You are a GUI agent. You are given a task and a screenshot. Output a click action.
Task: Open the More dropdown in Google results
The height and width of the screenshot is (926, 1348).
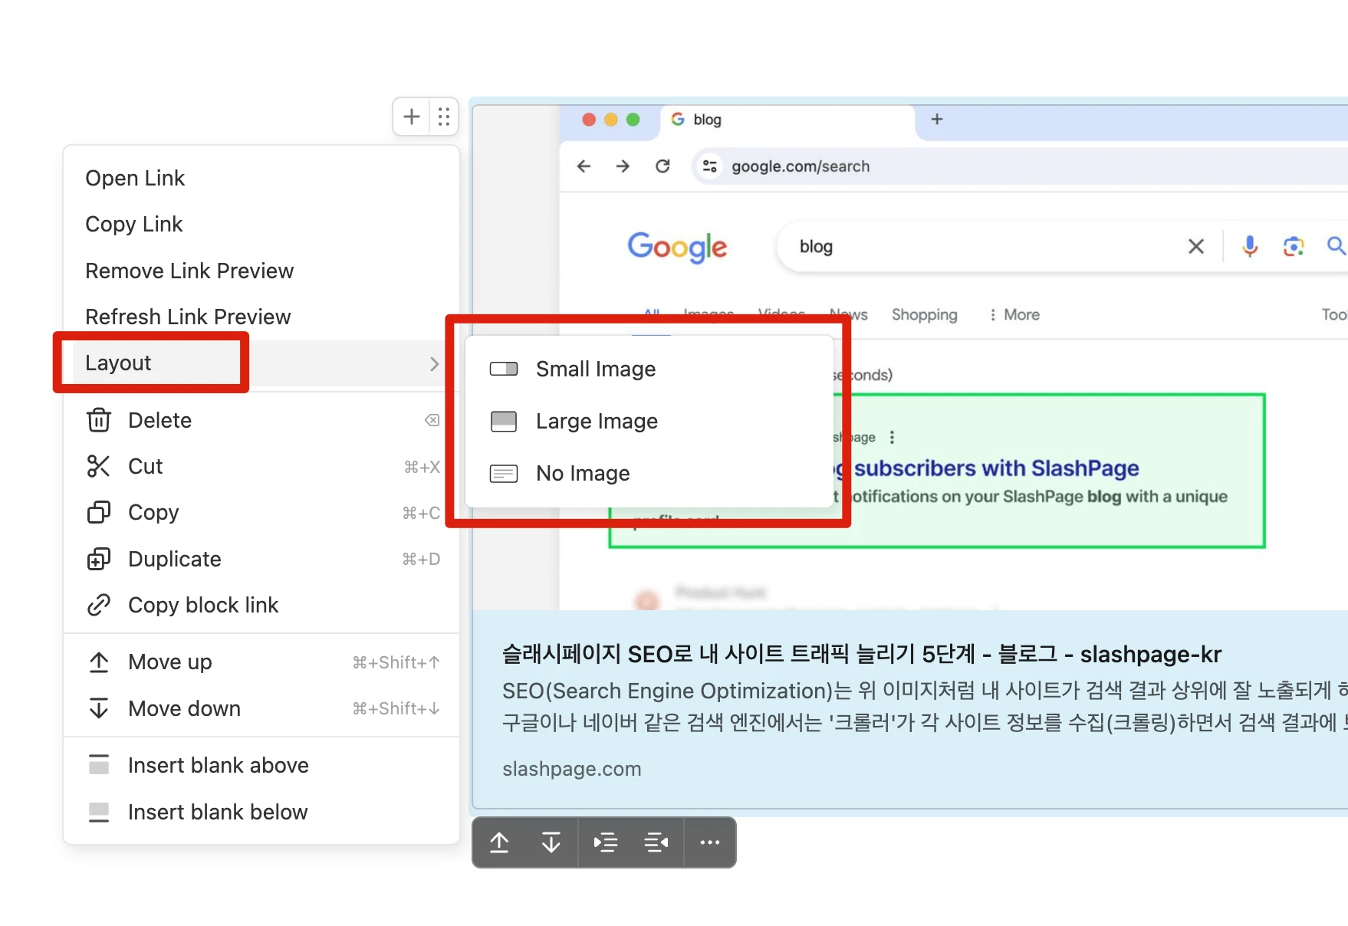coord(1014,315)
